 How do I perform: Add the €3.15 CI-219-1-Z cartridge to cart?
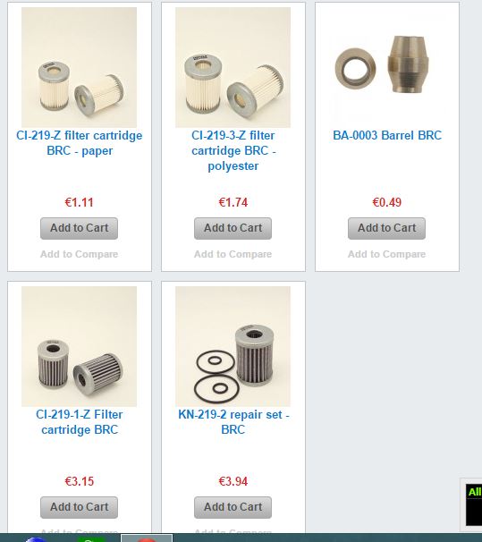(79, 507)
